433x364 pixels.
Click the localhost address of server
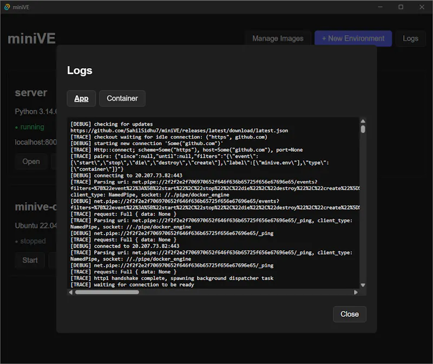(36, 142)
